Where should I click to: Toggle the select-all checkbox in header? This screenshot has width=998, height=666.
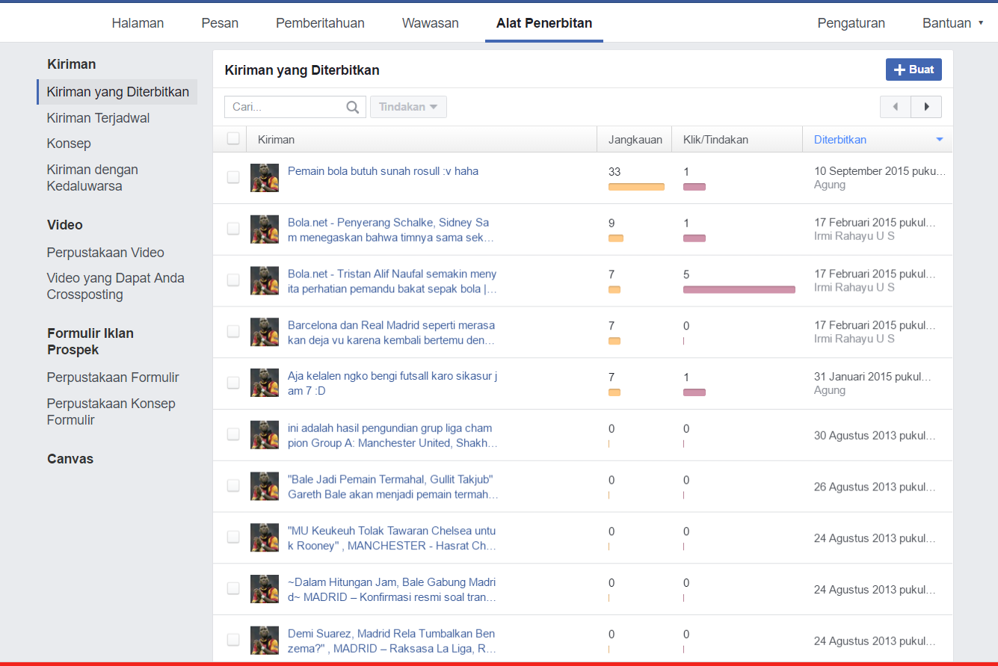233,138
